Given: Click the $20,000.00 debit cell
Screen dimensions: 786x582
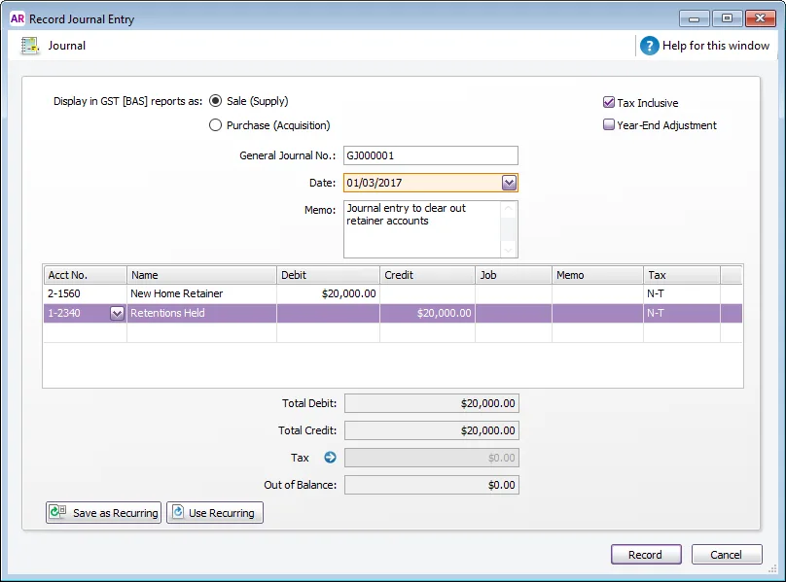Looking at the screenshot, I should pos(328,293).
